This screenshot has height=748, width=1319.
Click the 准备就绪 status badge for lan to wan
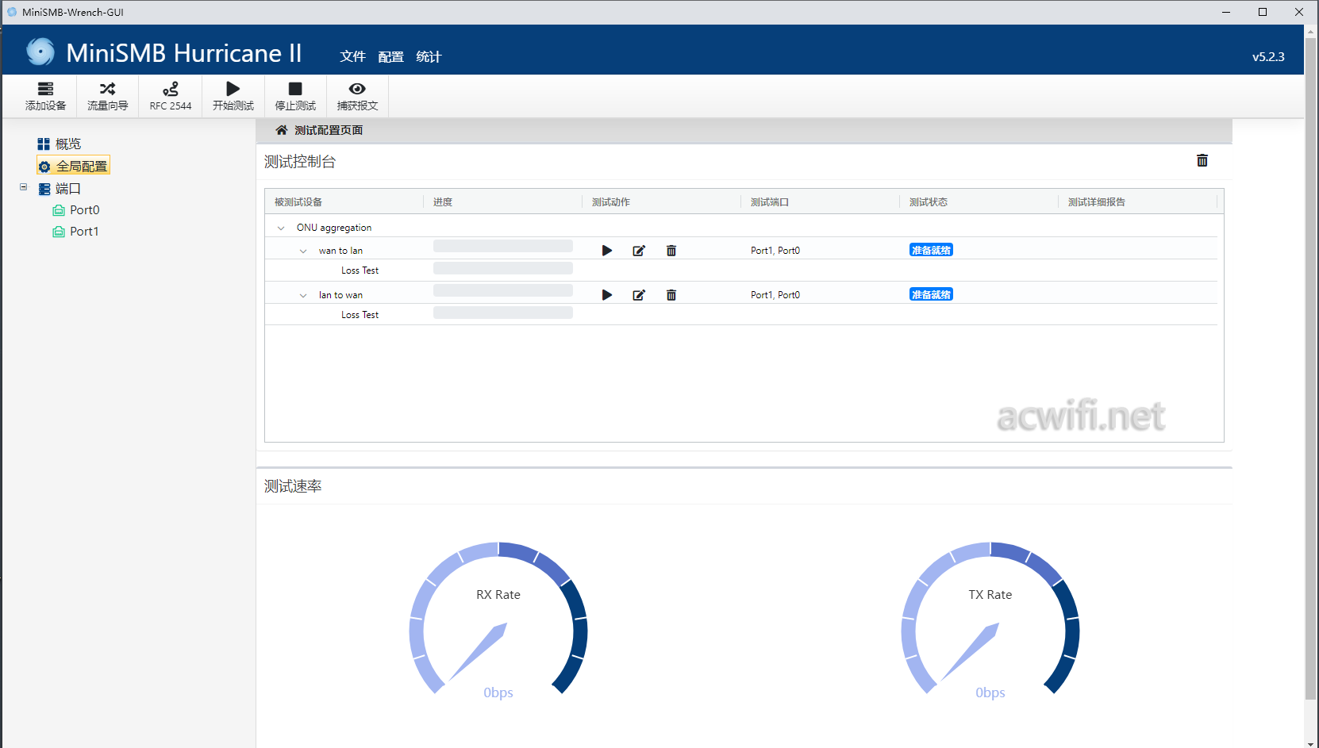pyautogui.click(x=931, y=294)
